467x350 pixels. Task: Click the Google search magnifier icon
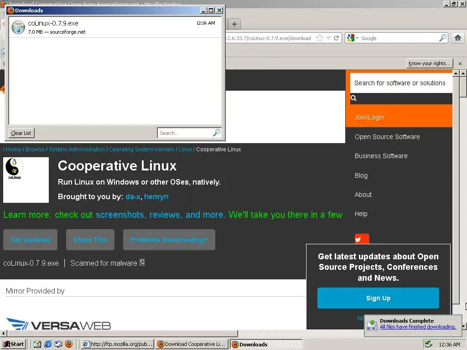pyautogui.click(x=443, y=38)
